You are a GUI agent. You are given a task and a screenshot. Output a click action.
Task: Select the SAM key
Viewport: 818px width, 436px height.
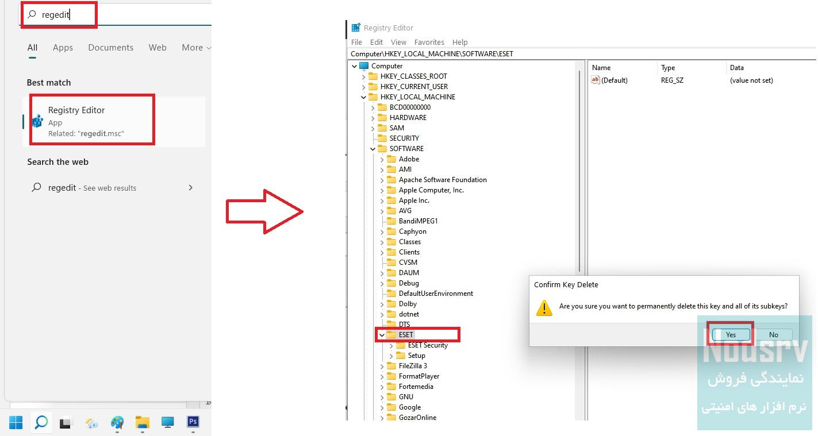[397, 128]
